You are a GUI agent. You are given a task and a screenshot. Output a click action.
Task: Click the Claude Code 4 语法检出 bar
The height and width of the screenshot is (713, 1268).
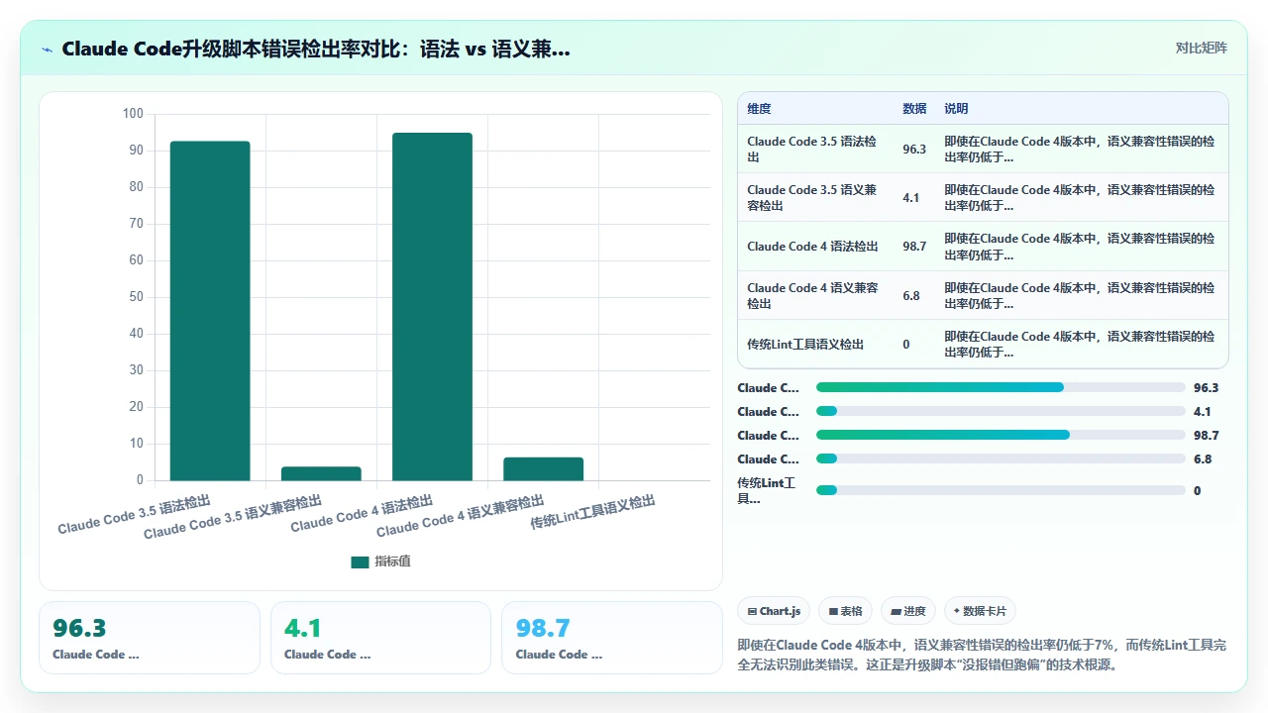click(432, 307)
